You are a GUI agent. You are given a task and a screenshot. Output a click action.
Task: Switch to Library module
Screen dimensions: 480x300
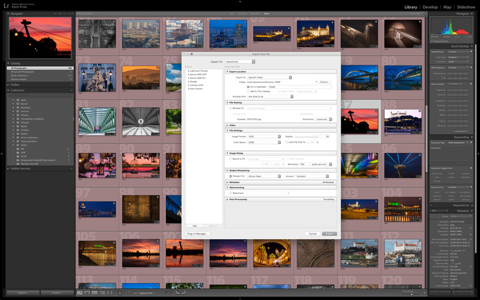[411, 7]
